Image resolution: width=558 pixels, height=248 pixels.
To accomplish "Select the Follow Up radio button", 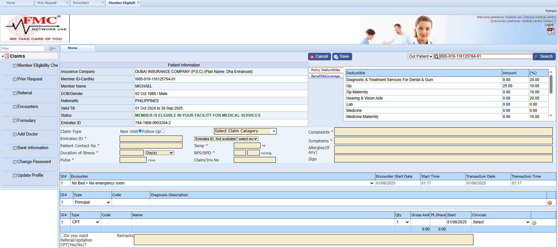I will [x=163, y=131].
